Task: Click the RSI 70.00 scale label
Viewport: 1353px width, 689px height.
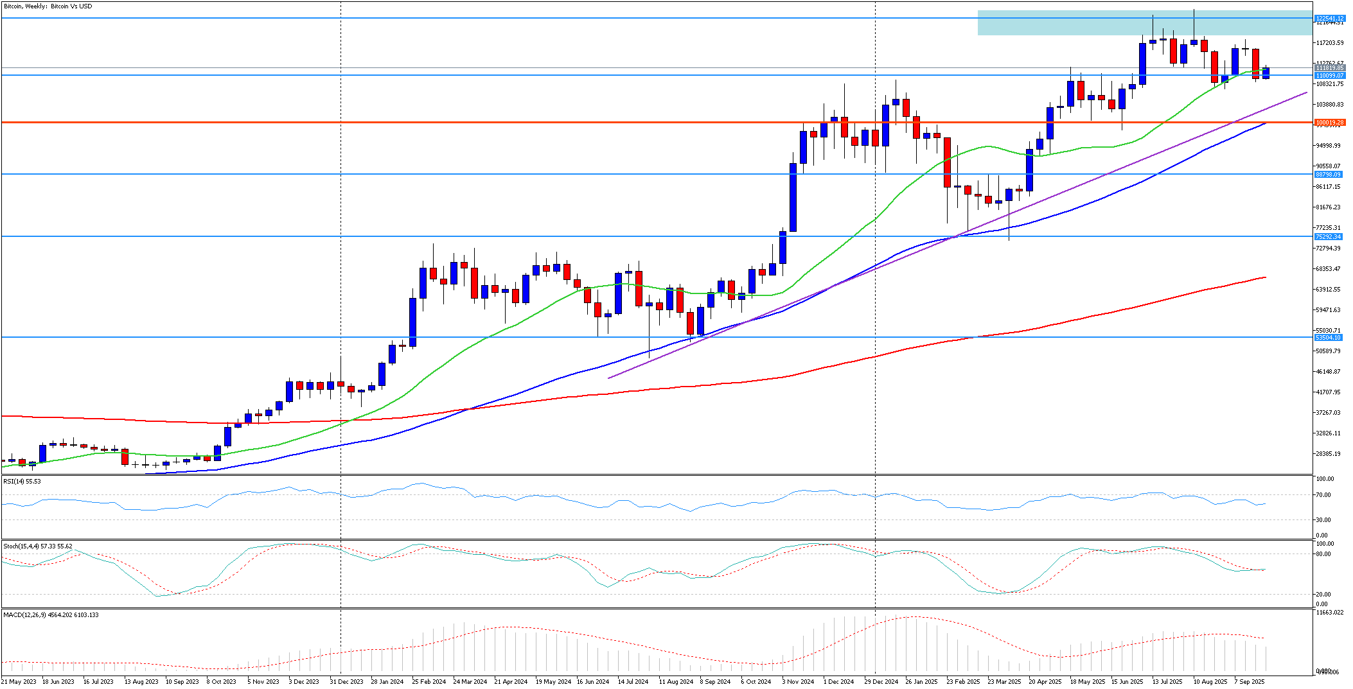Action: point(1323,495)
